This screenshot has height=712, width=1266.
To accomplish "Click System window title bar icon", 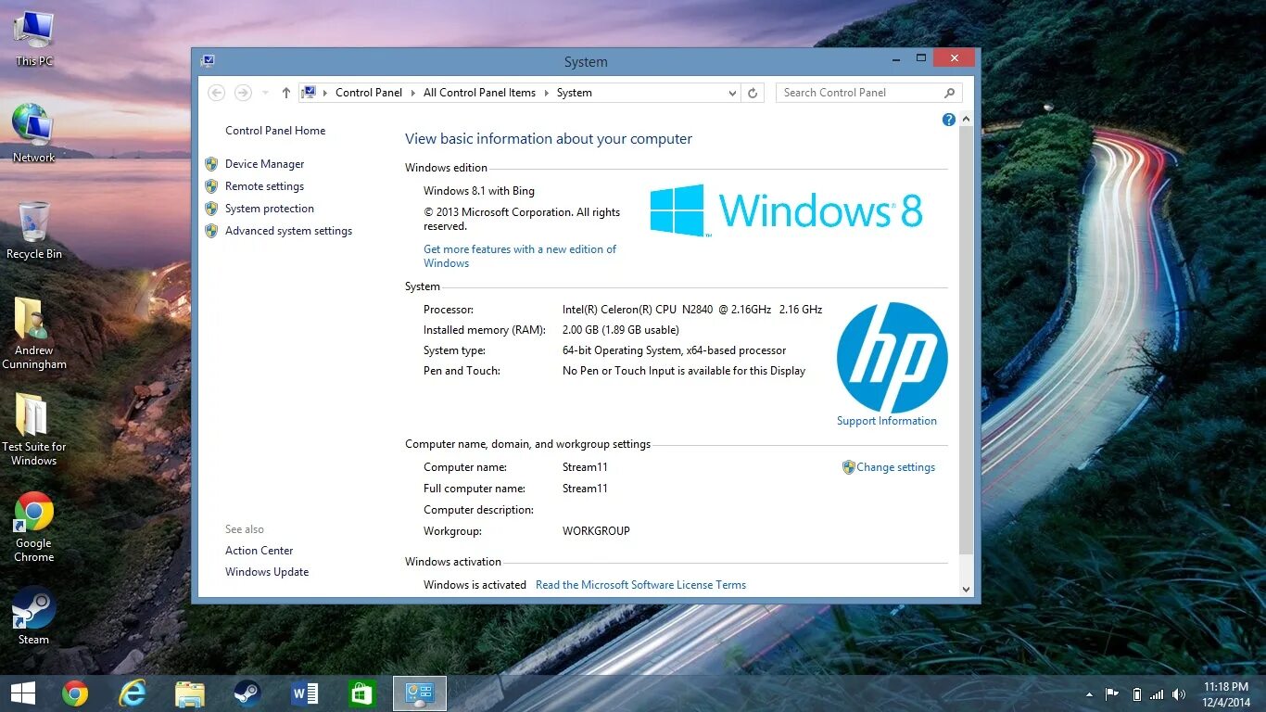I will [208, 61].
